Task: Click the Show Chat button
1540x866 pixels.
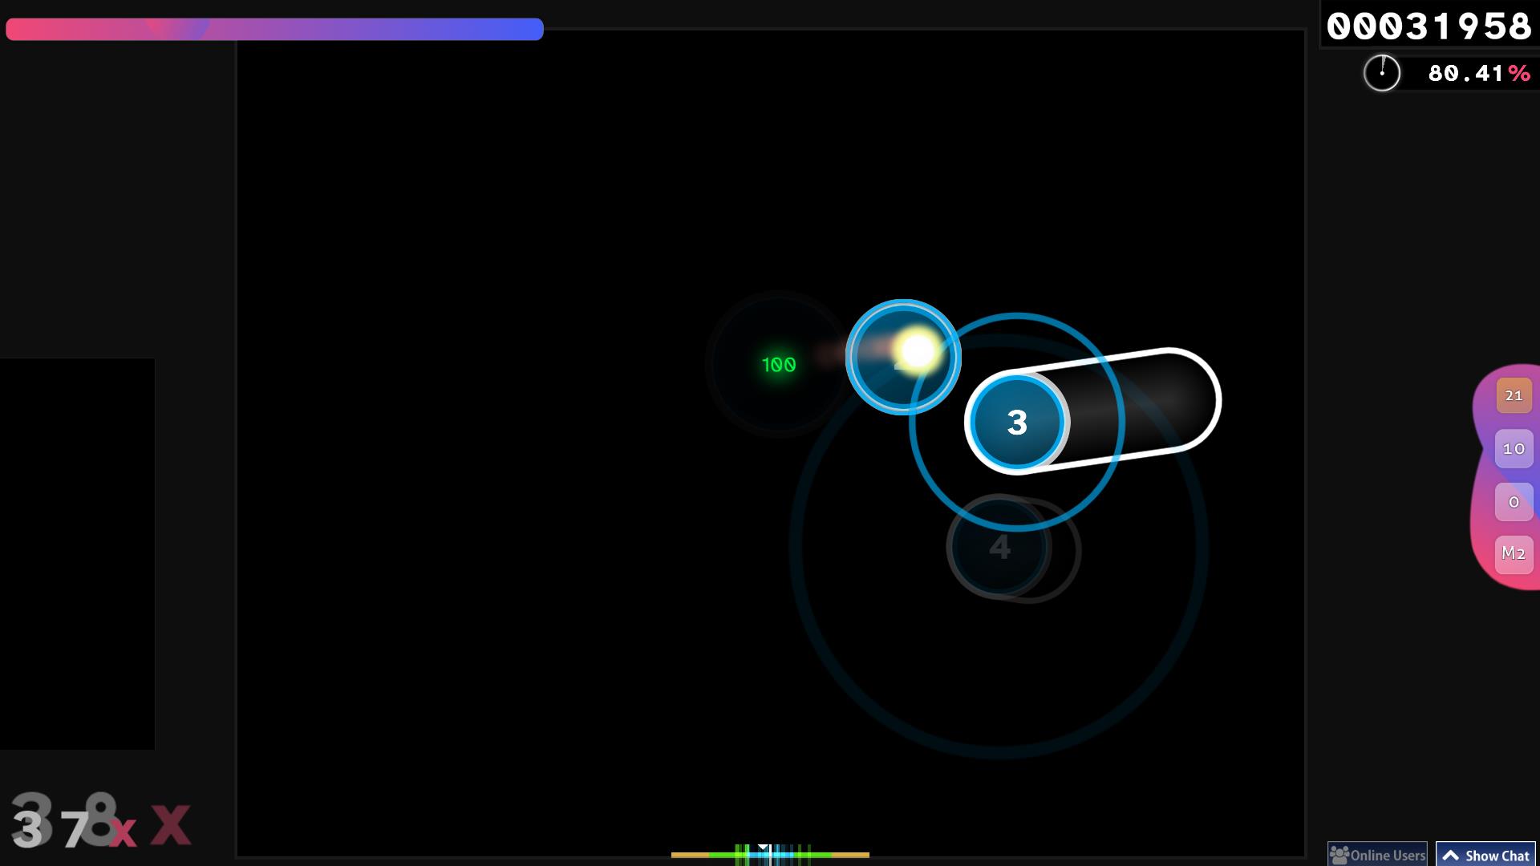Action: click(x=1485, y=854)
